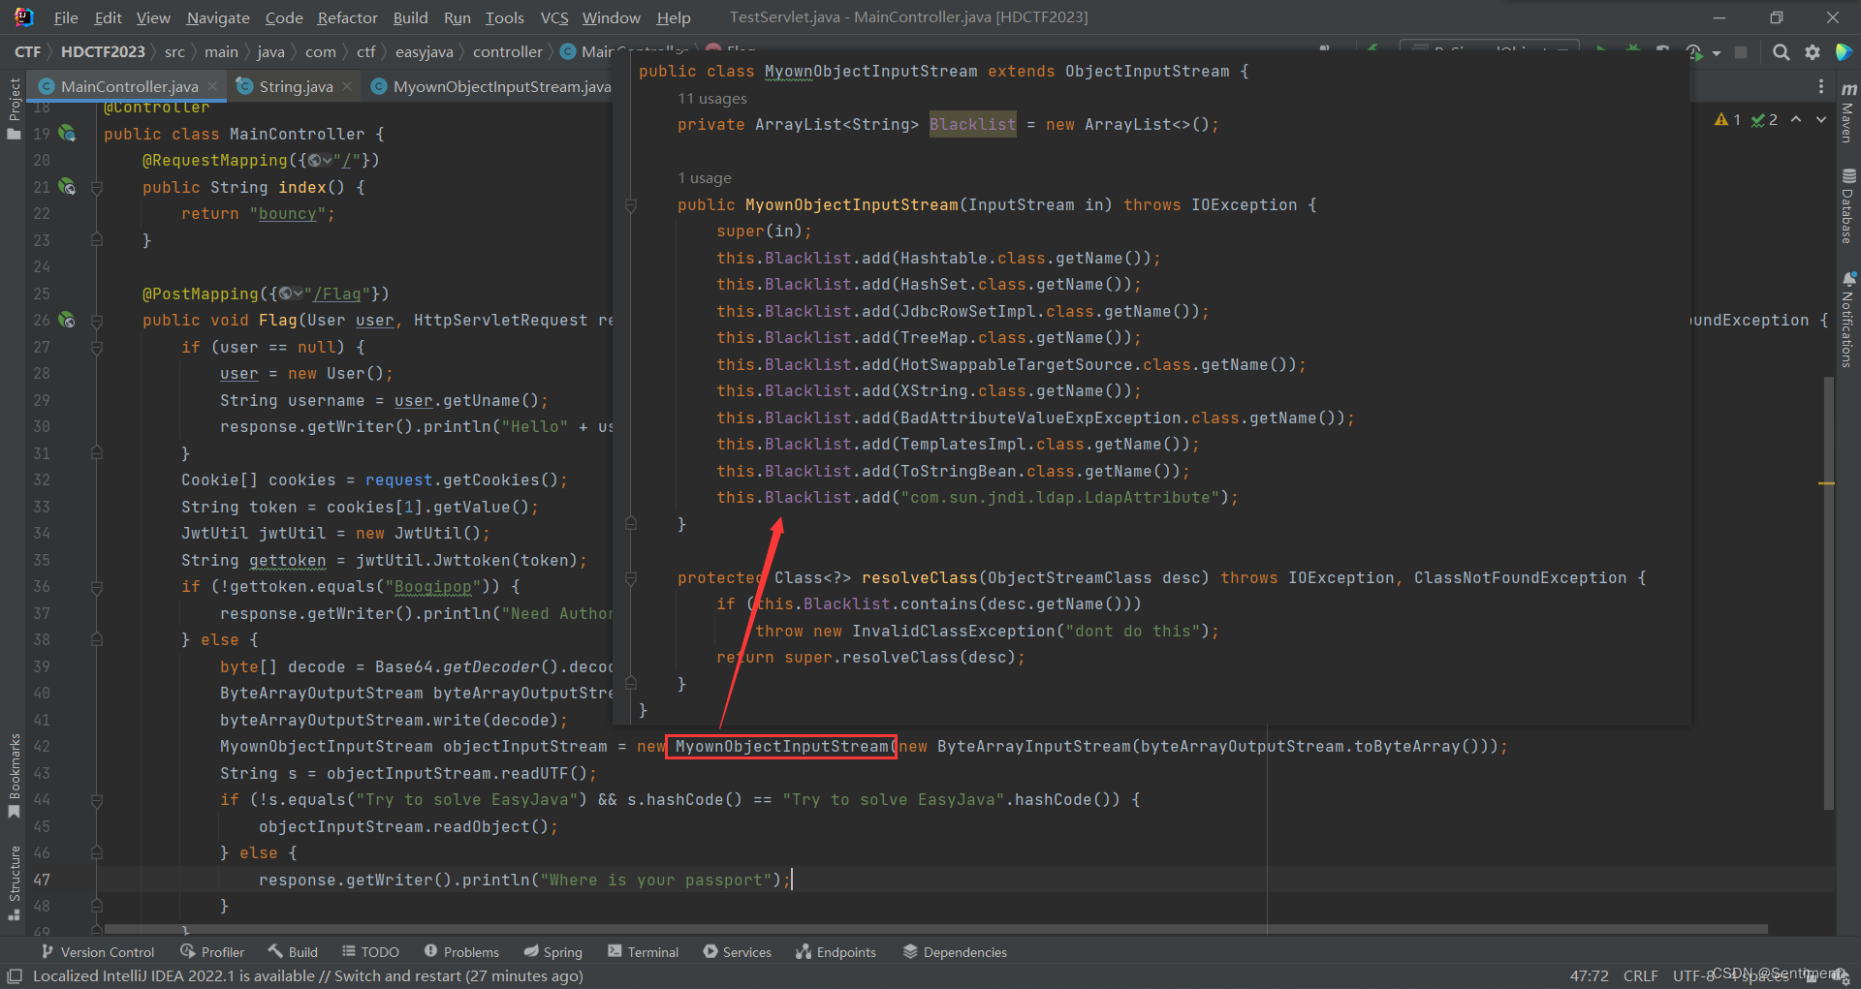Close the String.java tab

(347, 86)
